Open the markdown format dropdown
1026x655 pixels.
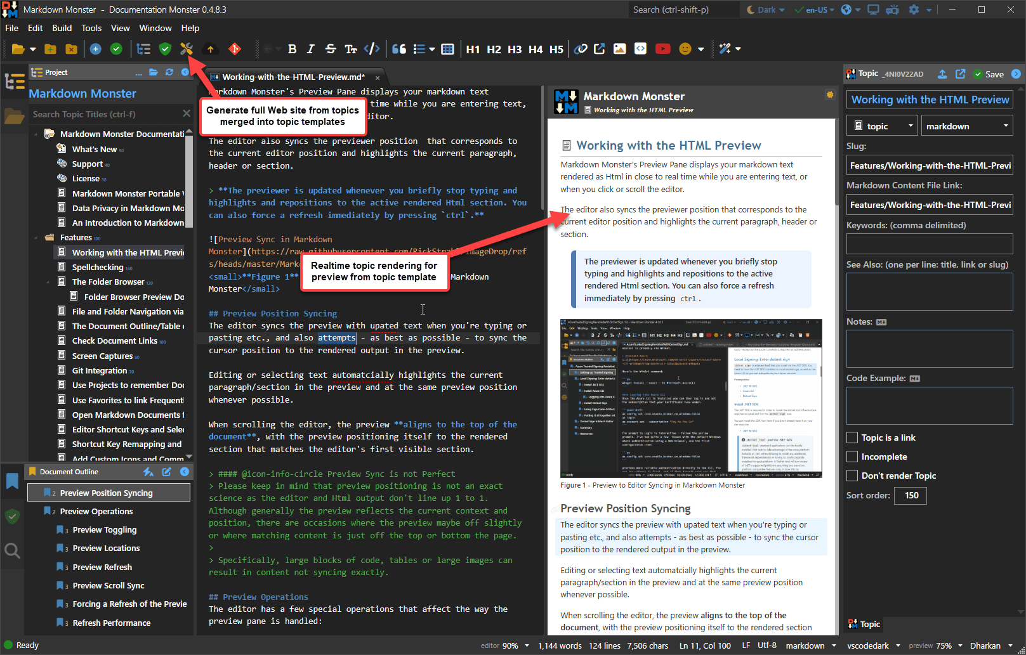pyautogui.click(x=967, y=125)
